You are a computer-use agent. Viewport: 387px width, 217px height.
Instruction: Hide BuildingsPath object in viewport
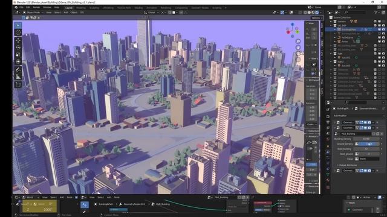[379, 30]
